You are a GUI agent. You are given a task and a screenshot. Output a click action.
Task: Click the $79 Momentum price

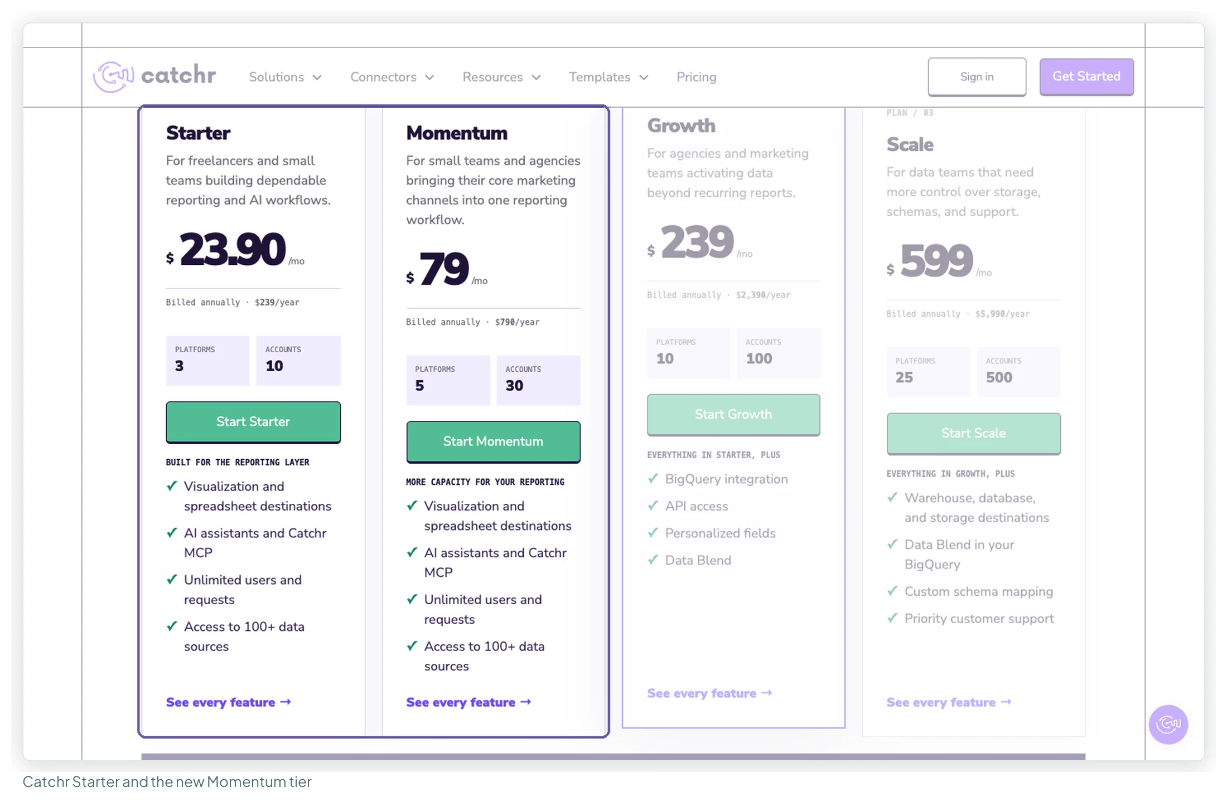(x=446, y=269)
